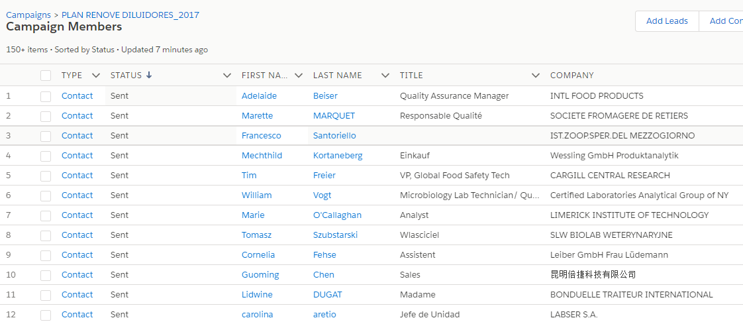Open last name Santoriello link

point(334,136)
